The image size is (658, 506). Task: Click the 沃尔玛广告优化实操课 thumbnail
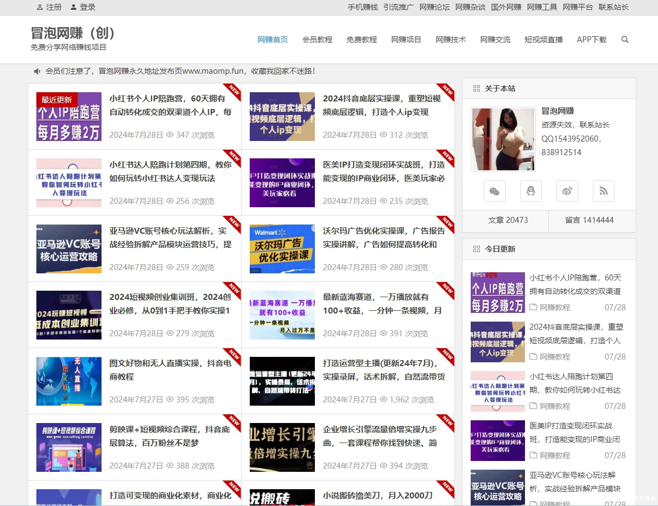[x=282, y=248]
